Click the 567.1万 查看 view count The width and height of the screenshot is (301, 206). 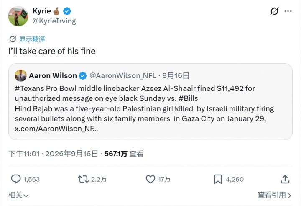point(124,154)
